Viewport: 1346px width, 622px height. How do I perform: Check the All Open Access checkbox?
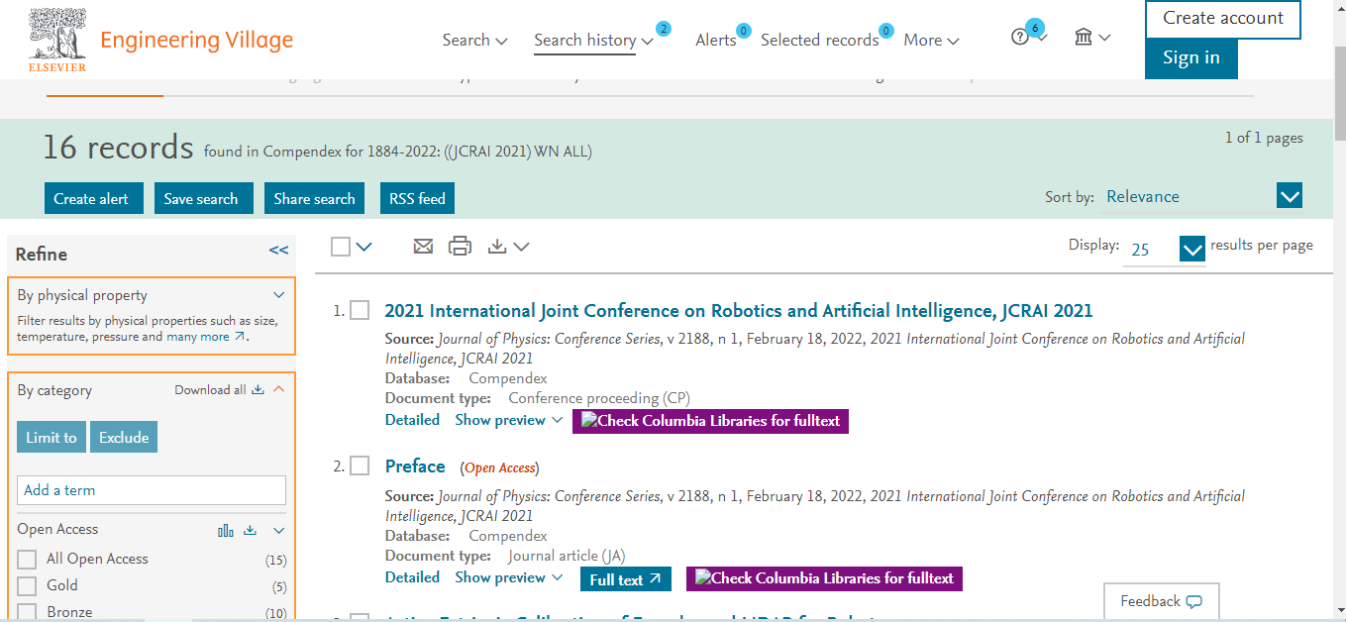28,560
